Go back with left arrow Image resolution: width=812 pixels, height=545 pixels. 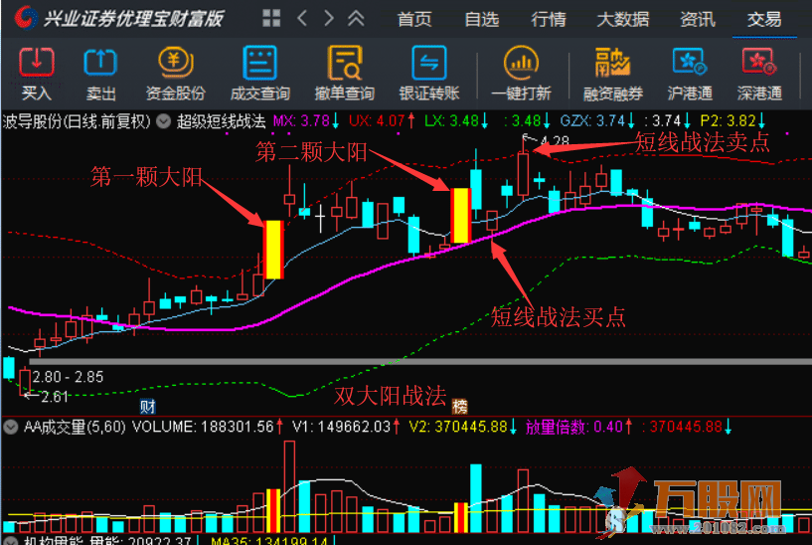[302, 18]
